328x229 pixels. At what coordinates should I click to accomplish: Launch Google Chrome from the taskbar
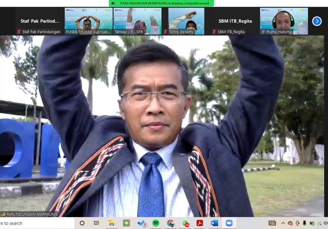point(171,223)
